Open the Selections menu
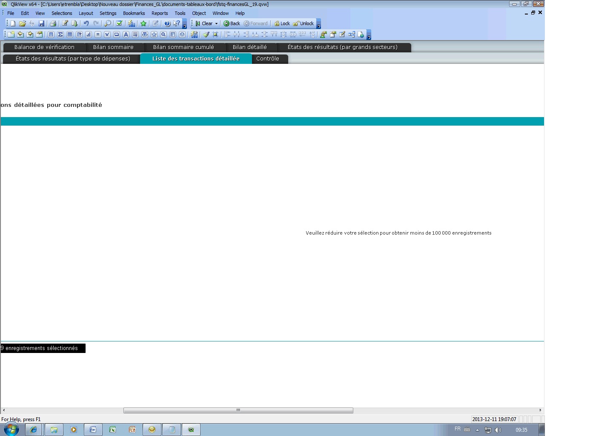The image size is (613, 436). point(62,13)
